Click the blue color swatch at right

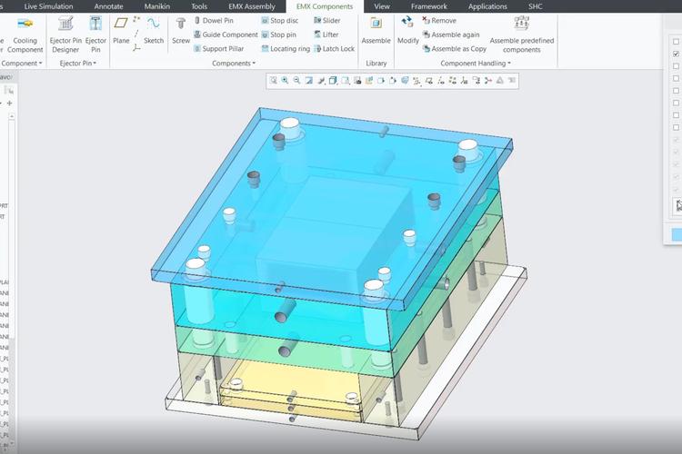click(x=677, y=234)
